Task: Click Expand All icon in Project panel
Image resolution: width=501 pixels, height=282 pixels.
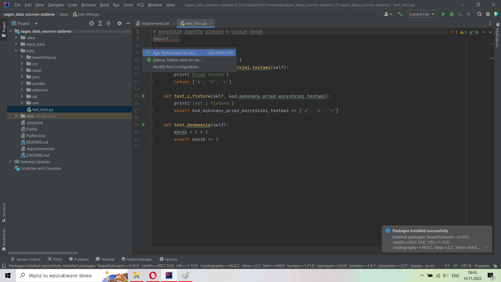Action: [x=100, y=23]
